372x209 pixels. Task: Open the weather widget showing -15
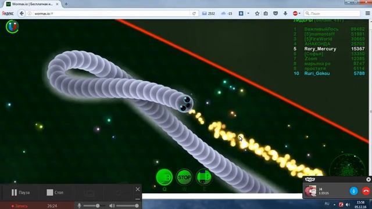[x=226, y=13]
